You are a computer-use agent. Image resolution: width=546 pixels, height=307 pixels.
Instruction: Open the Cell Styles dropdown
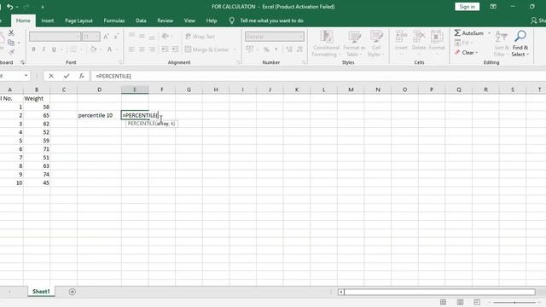pos(376,43)
